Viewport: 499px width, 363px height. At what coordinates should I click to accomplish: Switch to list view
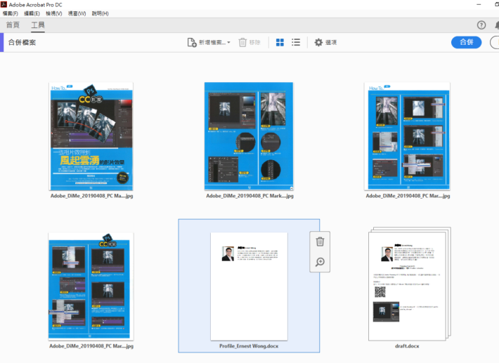[296, 42]
